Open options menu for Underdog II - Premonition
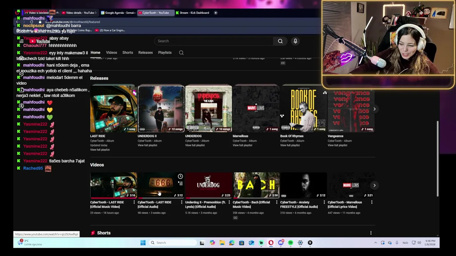Screen dimensions: 456x256 (229, 202)
